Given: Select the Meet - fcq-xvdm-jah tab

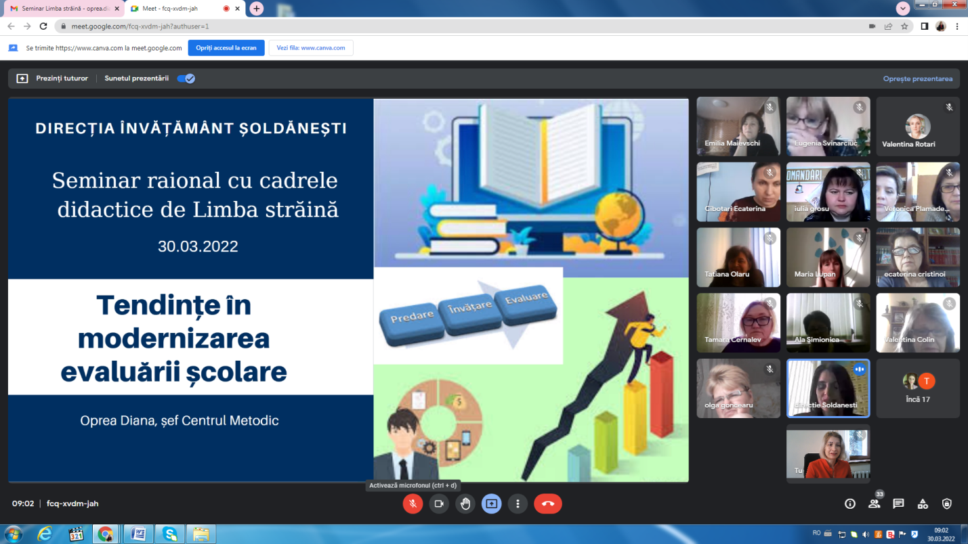Looking at the screenshot, I should (x=176, y=8).
